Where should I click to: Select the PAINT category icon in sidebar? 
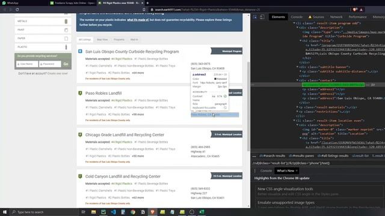click(66, 30)
